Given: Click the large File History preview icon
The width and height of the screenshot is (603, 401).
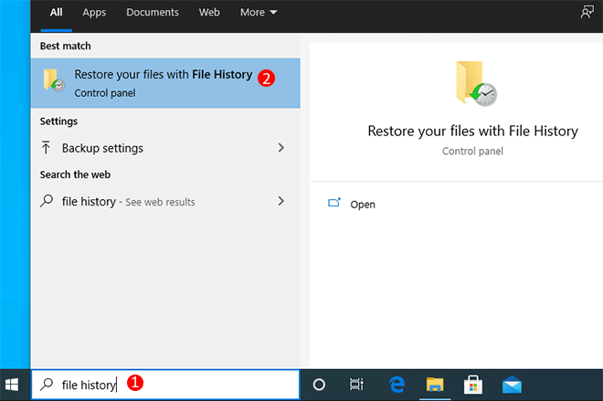Looking at the screenshot, I should point(476,83).
